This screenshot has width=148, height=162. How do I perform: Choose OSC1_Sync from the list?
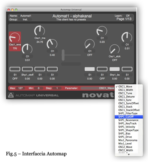coord(129,100)
